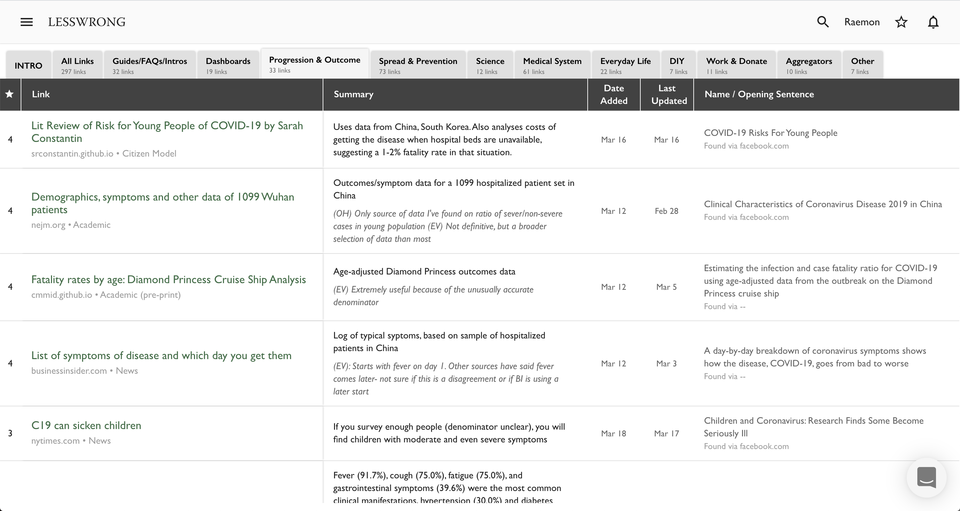This screenshot has width=960, height=511.
Task: Select the Progression & Outcome tab
Action: 315,64
